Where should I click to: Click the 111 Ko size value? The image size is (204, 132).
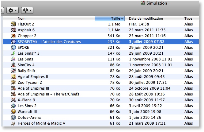point(114,59)
